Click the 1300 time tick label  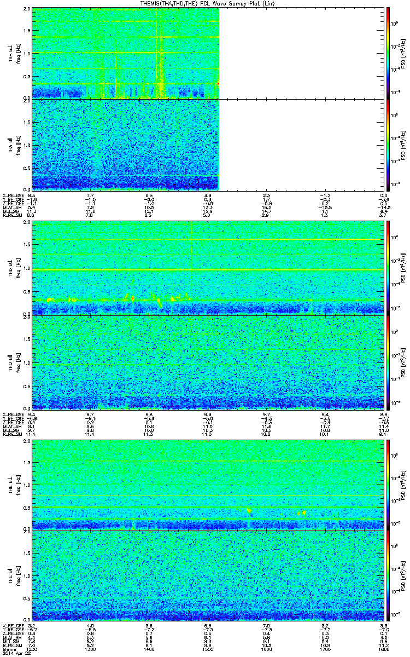[91, 649]
